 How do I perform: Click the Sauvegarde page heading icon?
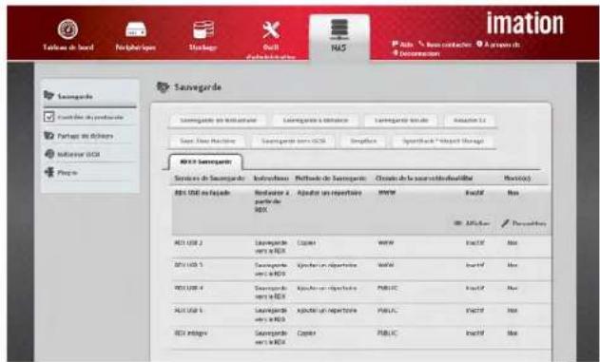tap(163, 87)
